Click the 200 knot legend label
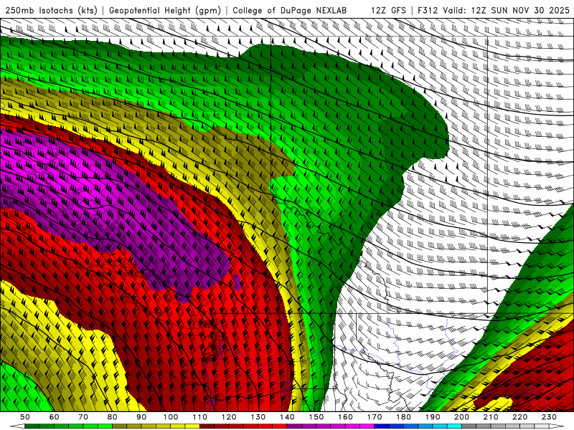This screenshot has height=430, width=574. click(462, 417)
